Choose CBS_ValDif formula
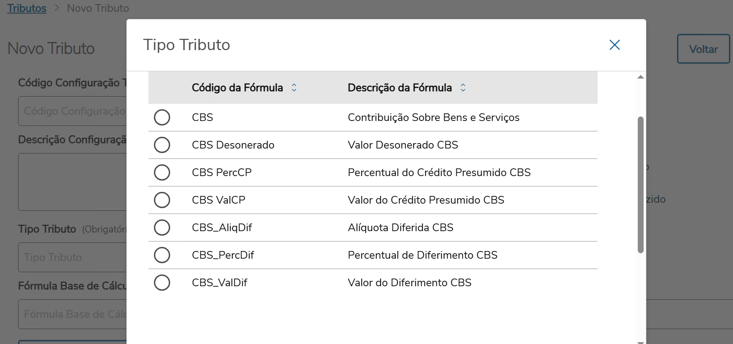The image size is (733, 344). coord(162,282)
